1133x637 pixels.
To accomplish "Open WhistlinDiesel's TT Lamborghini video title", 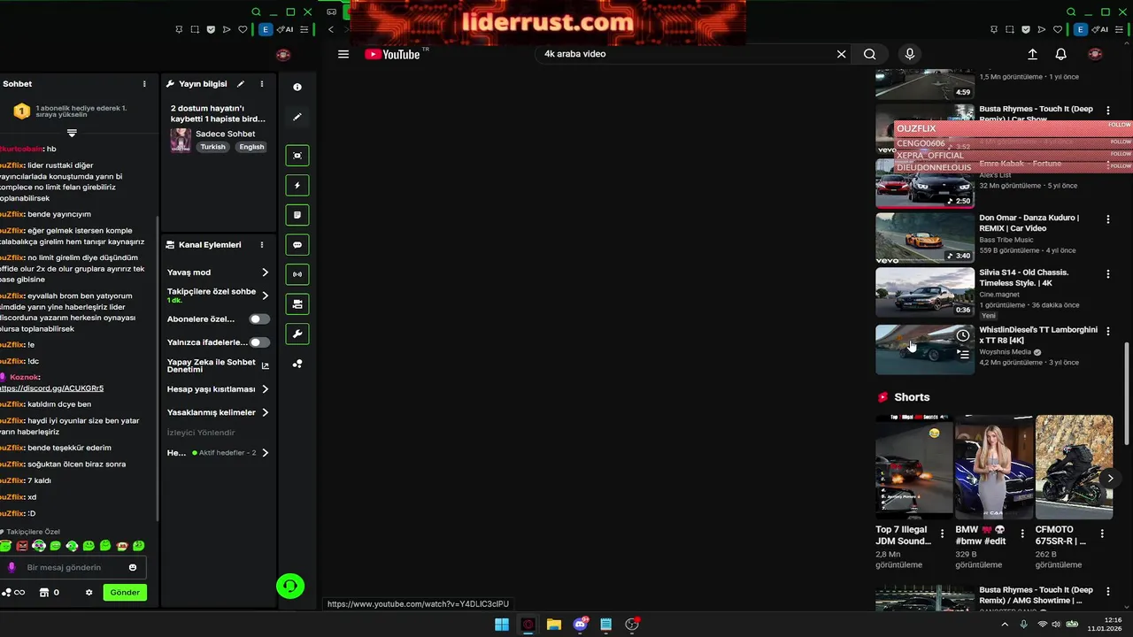I will pyautogui.click(x=1038, y=335).
